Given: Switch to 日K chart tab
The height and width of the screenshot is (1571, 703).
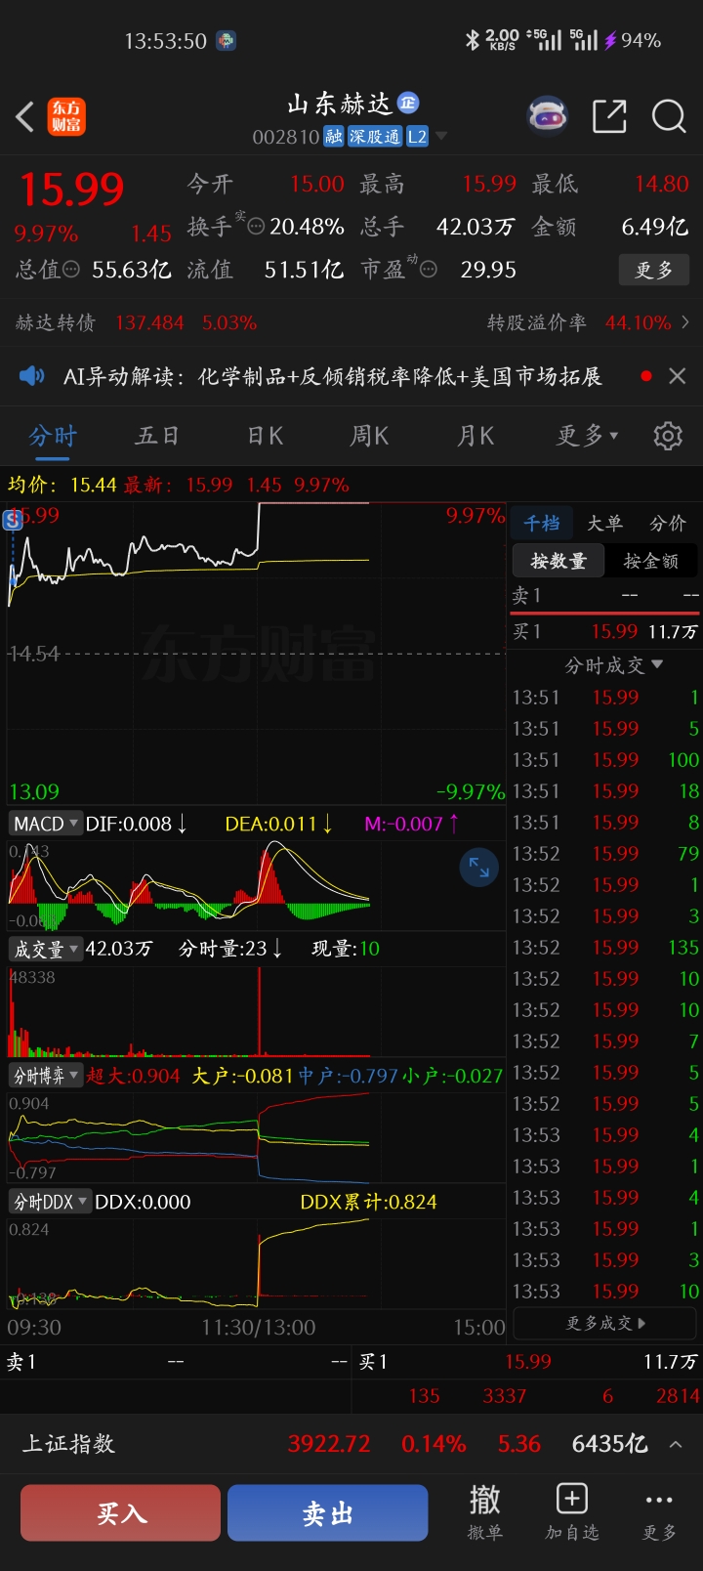Looking at the screenshot, I should [x=265, y=436].
